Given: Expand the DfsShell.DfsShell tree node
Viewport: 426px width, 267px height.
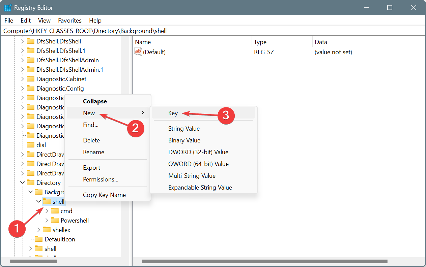Looking at the screenshot, I should 22,41.
